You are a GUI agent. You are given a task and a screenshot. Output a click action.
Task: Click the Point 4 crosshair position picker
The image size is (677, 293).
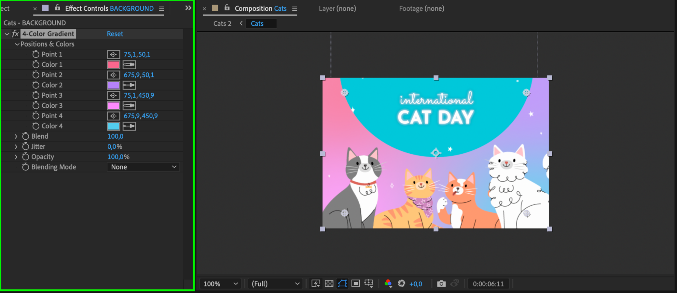(113, 116)
